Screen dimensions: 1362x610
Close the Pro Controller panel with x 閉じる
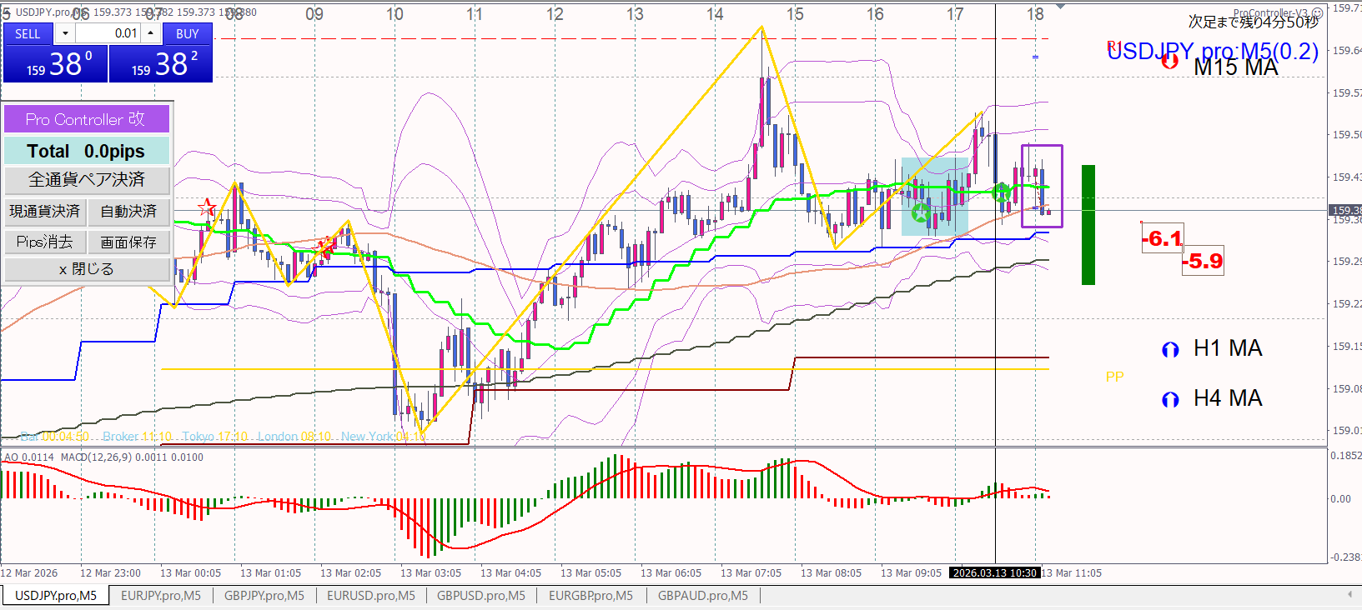coord(87,269)
